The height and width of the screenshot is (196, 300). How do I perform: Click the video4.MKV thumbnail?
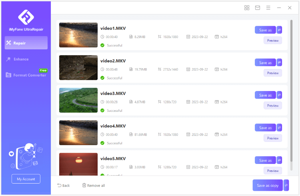(78, 133)
